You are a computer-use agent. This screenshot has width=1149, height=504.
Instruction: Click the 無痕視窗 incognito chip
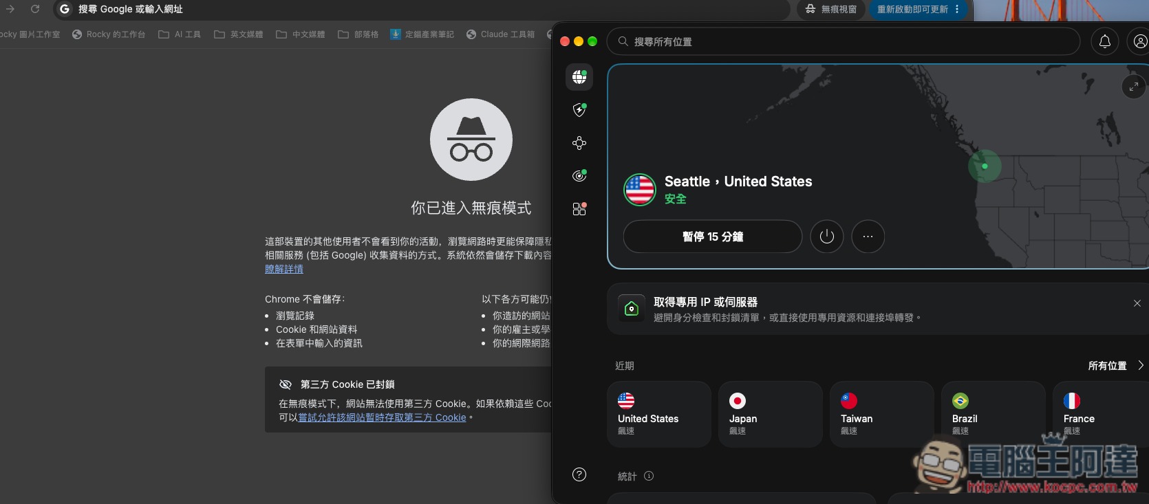coord(832,9)
